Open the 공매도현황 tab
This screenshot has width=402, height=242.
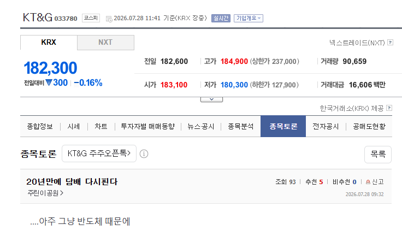[x=369, y=126]
